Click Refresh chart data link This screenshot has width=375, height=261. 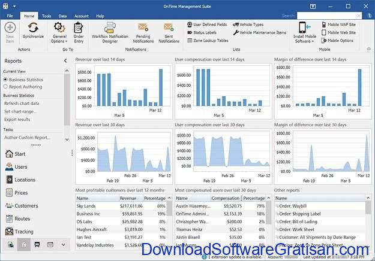(x=22, y=104)
